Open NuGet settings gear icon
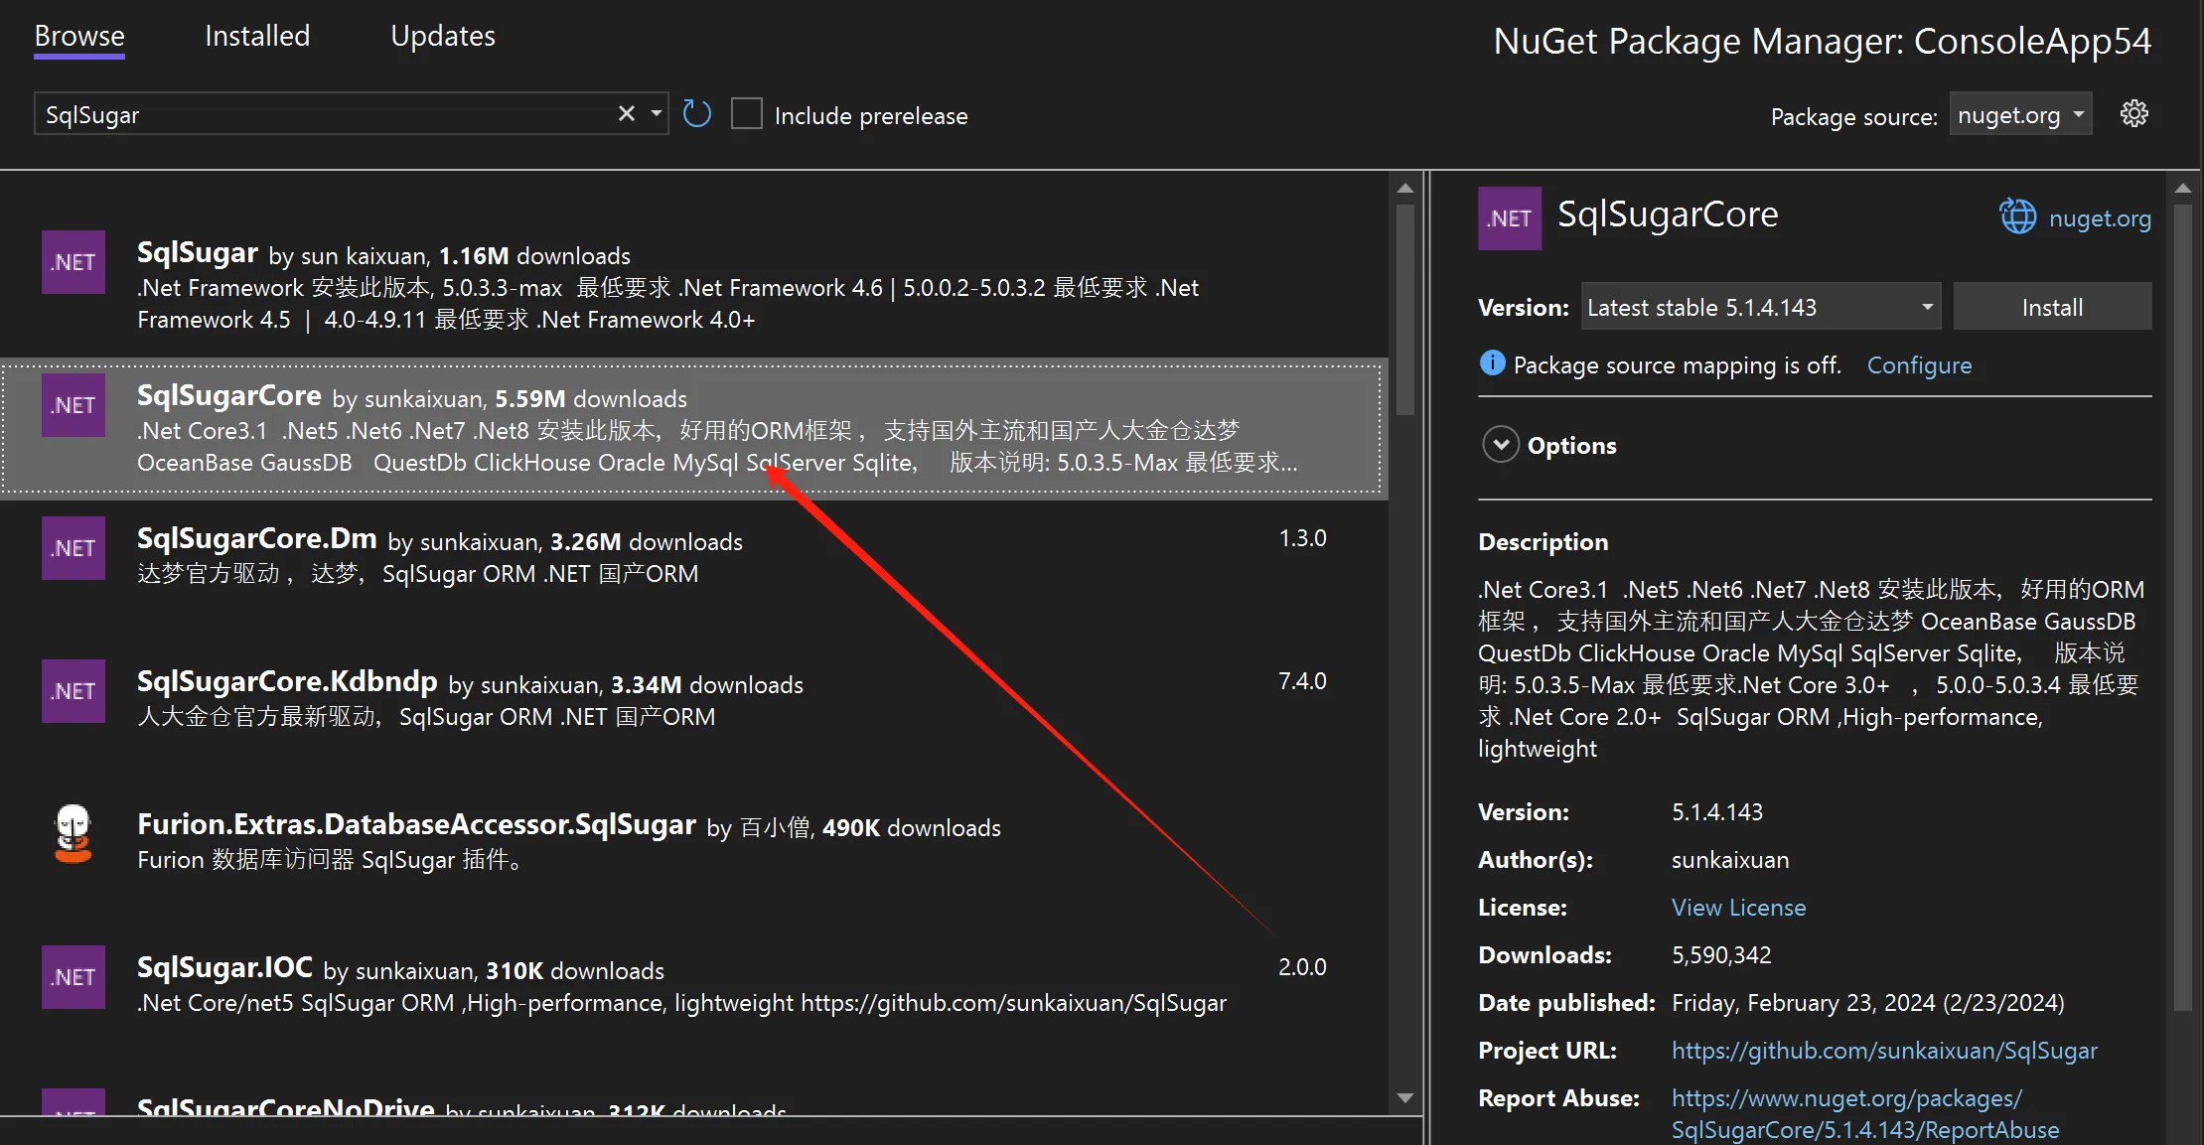Viewport: 2204px width, 1145px height. (2133, 114)
